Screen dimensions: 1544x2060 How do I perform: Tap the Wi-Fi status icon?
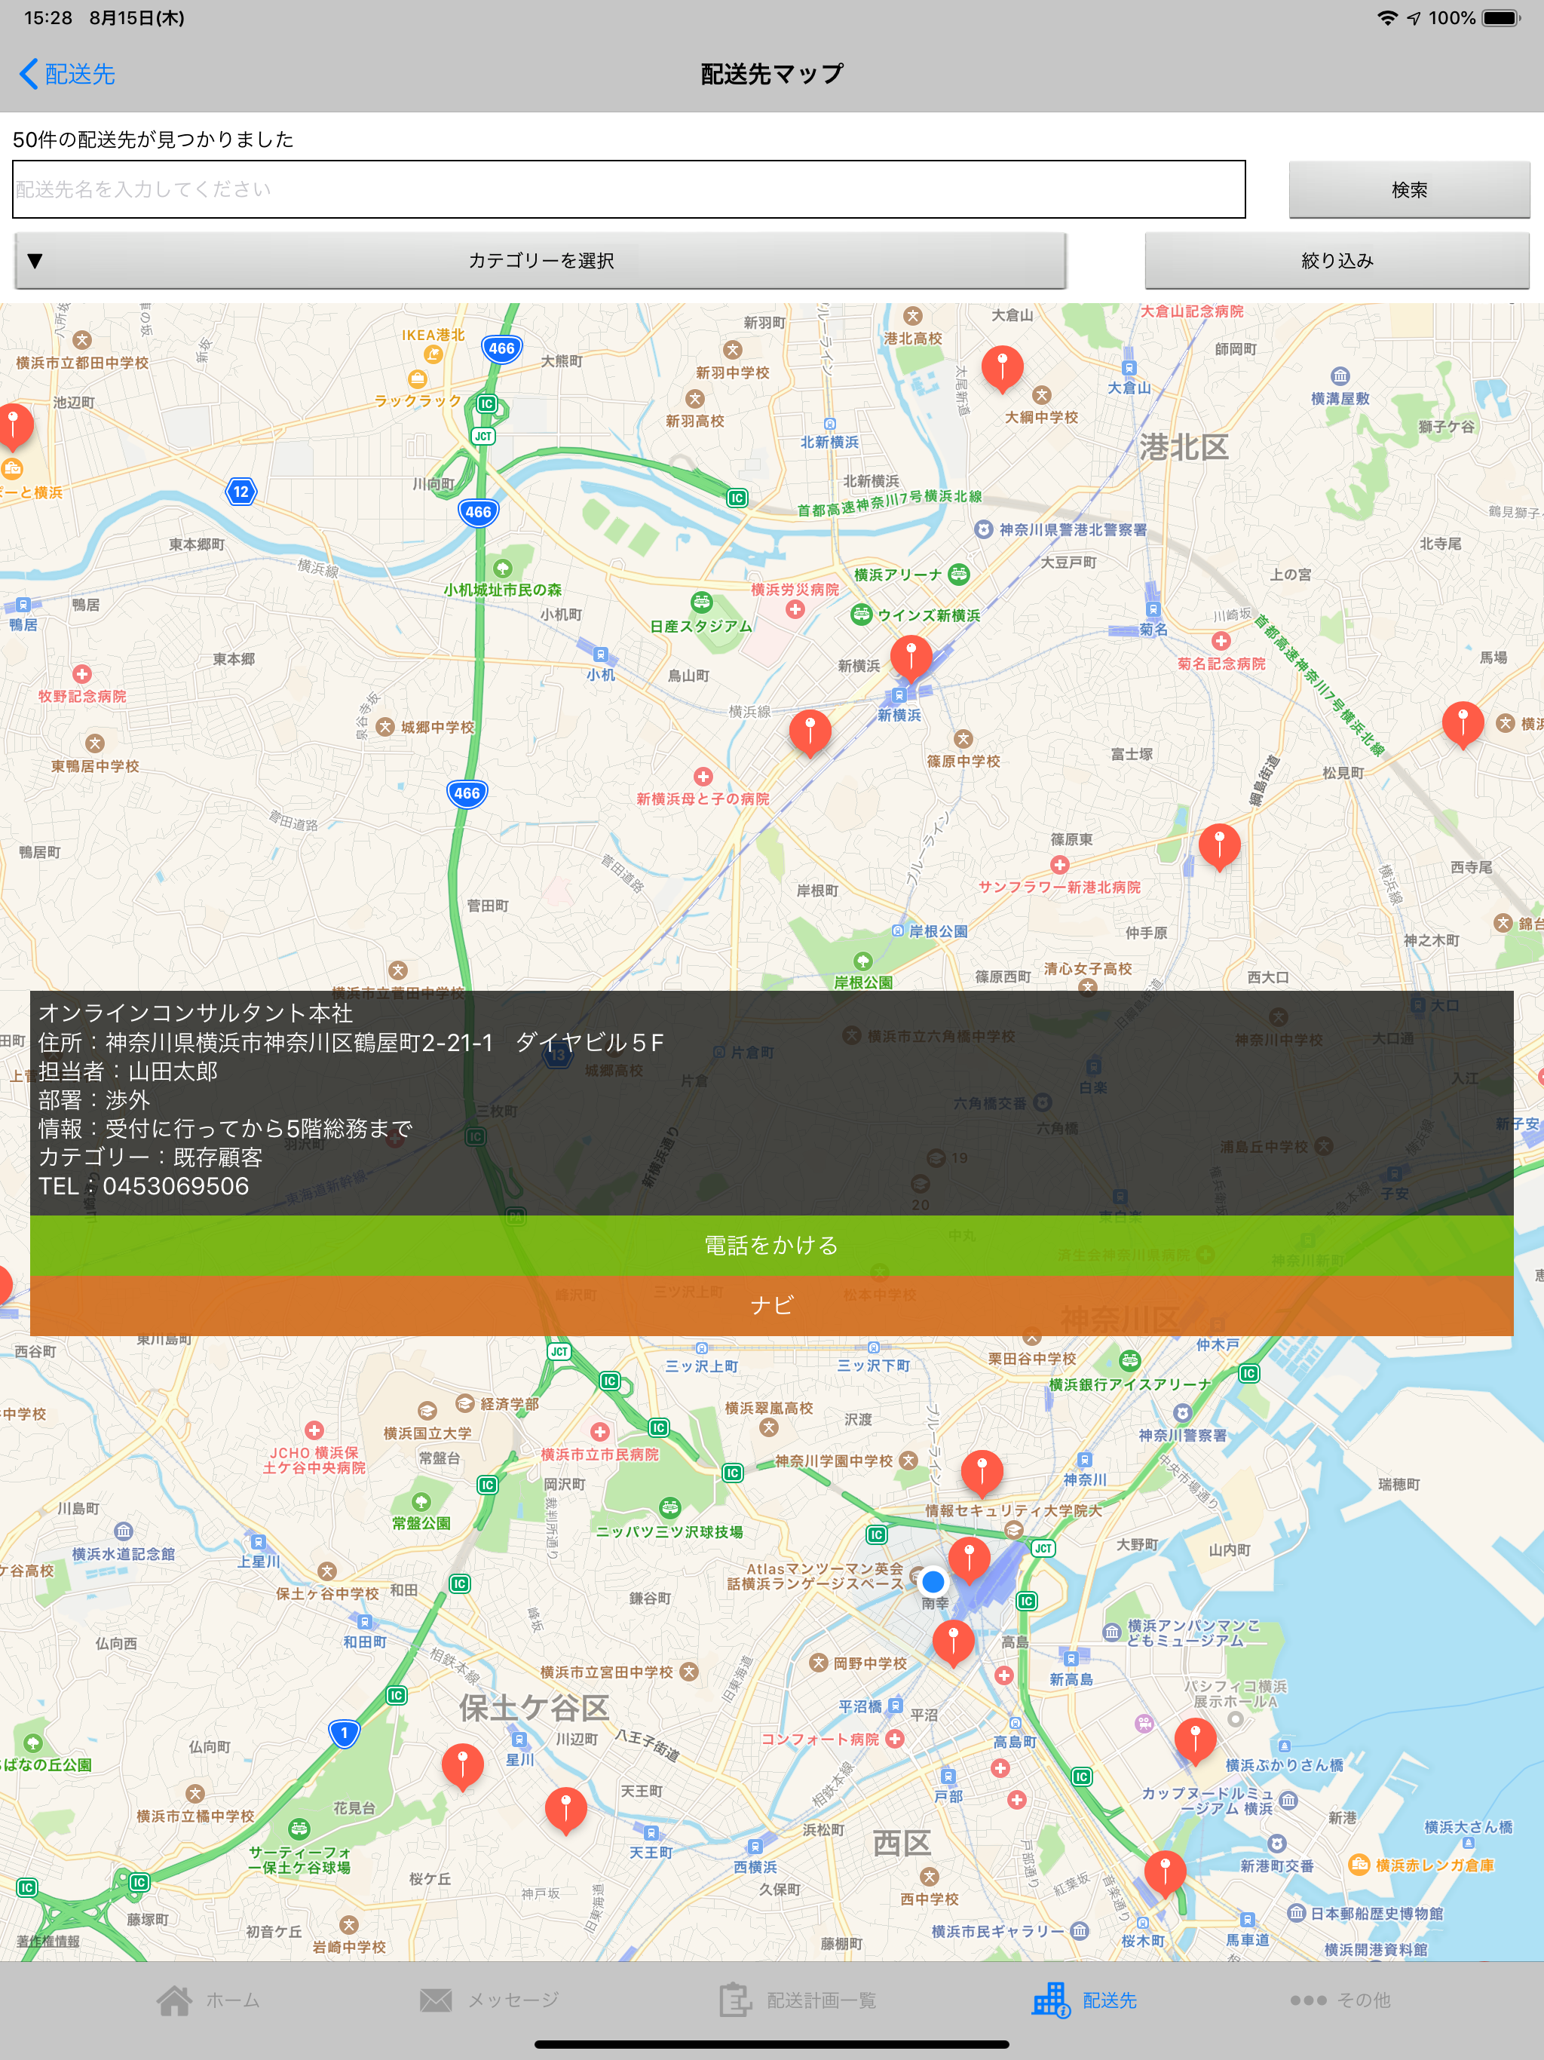pyautogui.click(x=1387, y=17)
